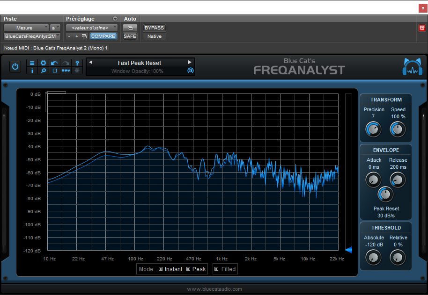The height and width of the screenshot is (295, 428).
Task: Click the red target icon at top right
Action: 422,28
